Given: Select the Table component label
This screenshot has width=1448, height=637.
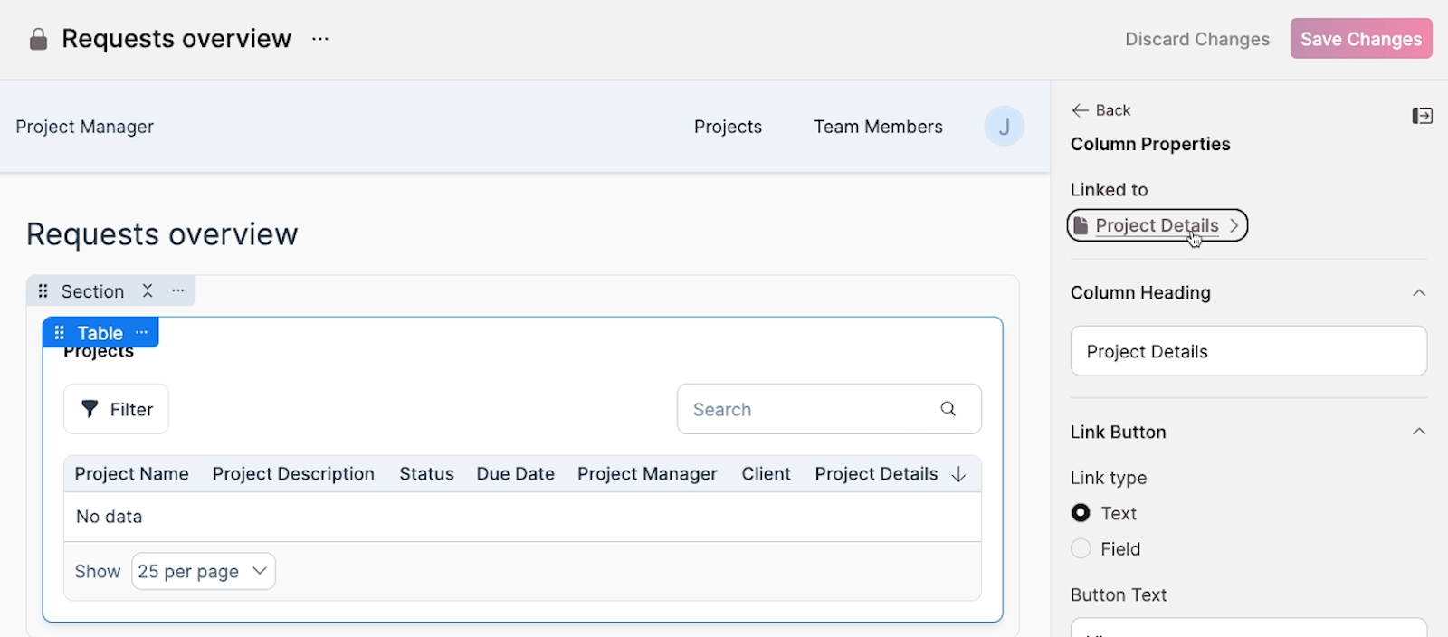Looking at the screenshot, I should coord(100,333).
